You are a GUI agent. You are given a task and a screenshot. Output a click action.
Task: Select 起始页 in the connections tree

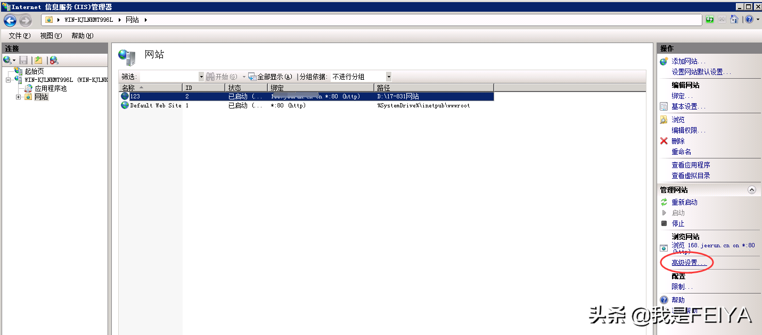[x=34, y=71]
